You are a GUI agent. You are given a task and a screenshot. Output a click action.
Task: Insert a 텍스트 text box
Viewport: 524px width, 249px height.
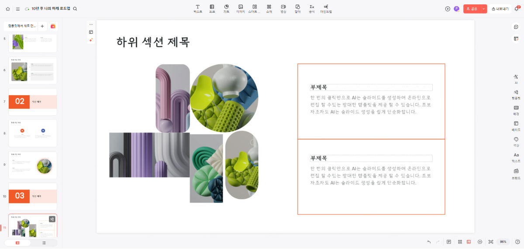tap(198, 9)
